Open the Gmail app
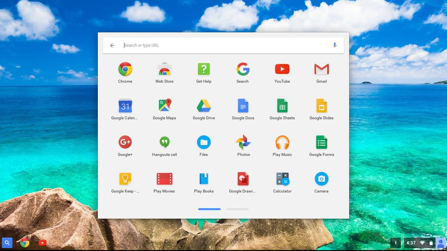This screenshot has width=447, height=251. 322,69
